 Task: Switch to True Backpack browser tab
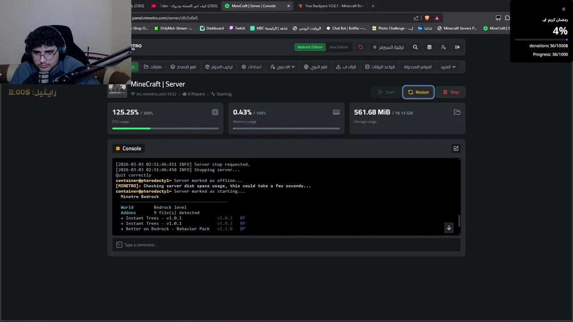[x=331, y=6]
